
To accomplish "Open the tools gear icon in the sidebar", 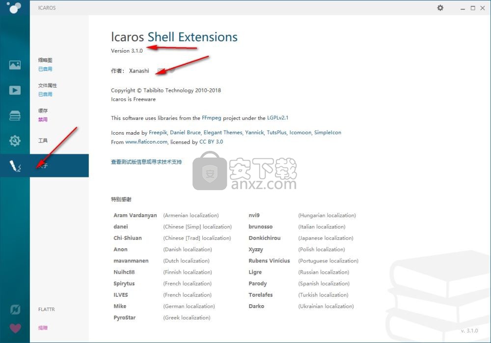I will 15,141.
